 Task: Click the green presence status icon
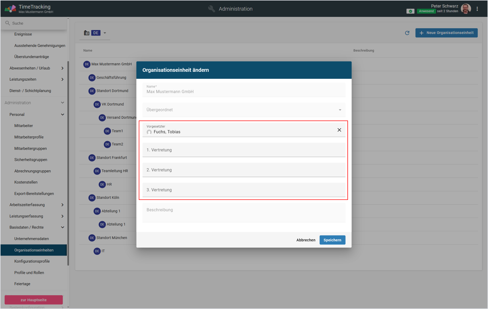(x=410, y=11)
